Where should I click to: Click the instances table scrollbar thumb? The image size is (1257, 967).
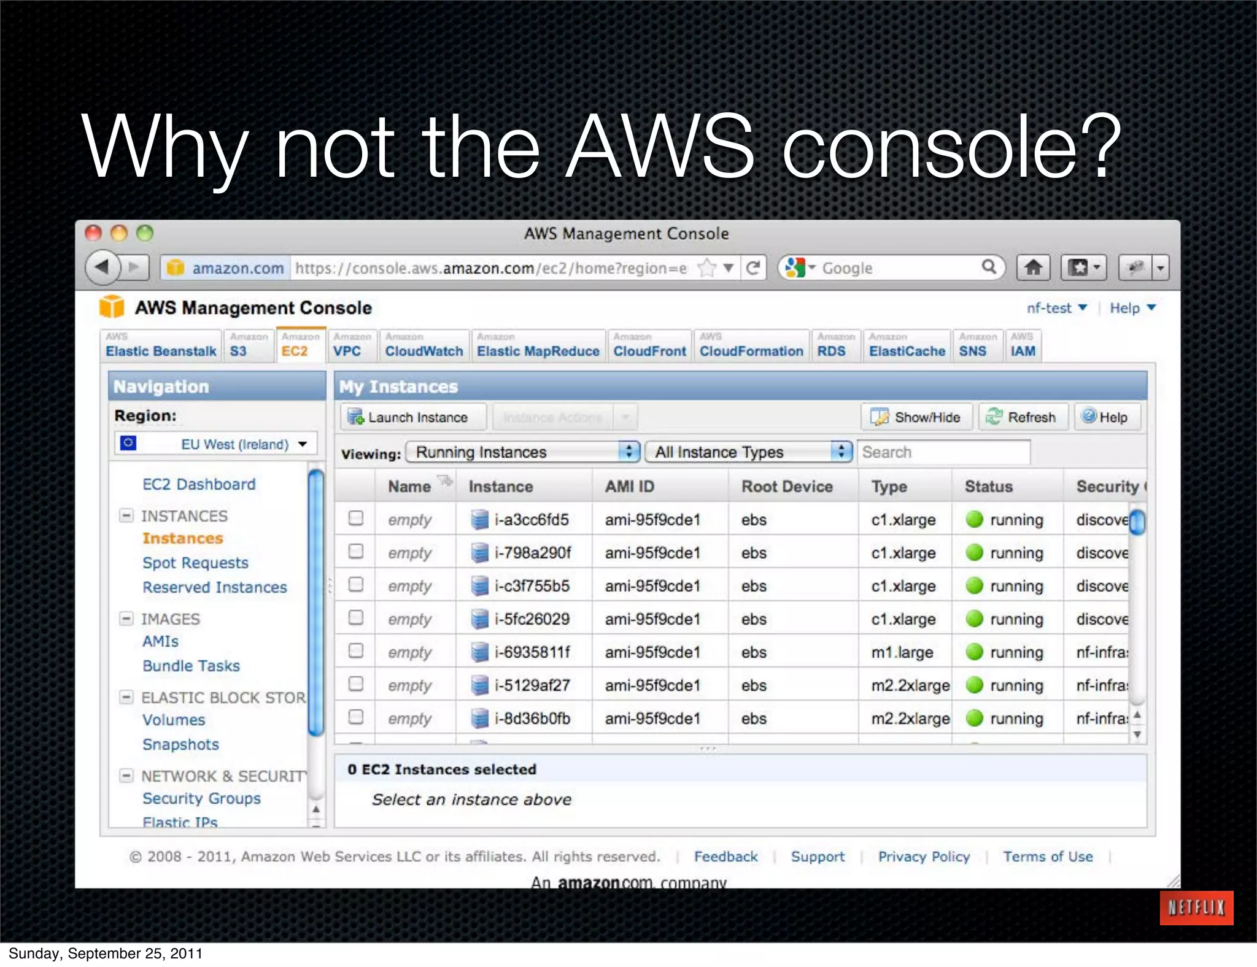click(1137, 522)
